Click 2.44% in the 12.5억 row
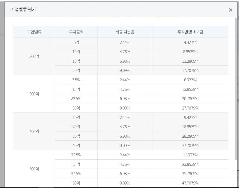The width and height of the screenshot is (239, 188). [x=125, y=155]
